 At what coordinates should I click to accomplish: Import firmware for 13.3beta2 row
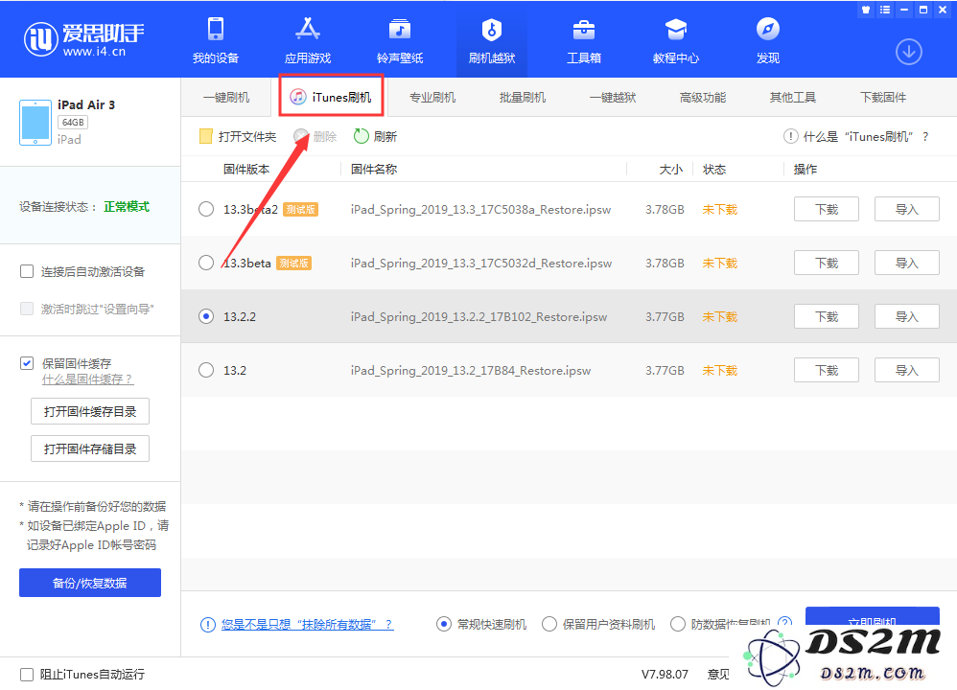(x=907, y=209)
